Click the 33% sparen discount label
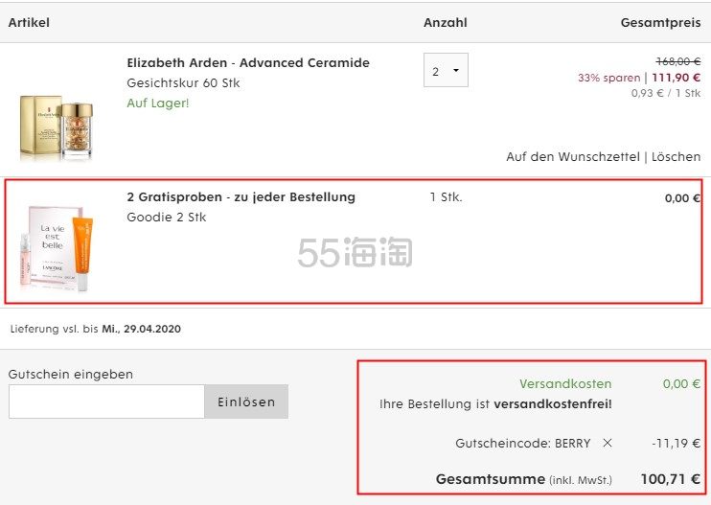This screenshot has height=505, width=711. [609, 78]
